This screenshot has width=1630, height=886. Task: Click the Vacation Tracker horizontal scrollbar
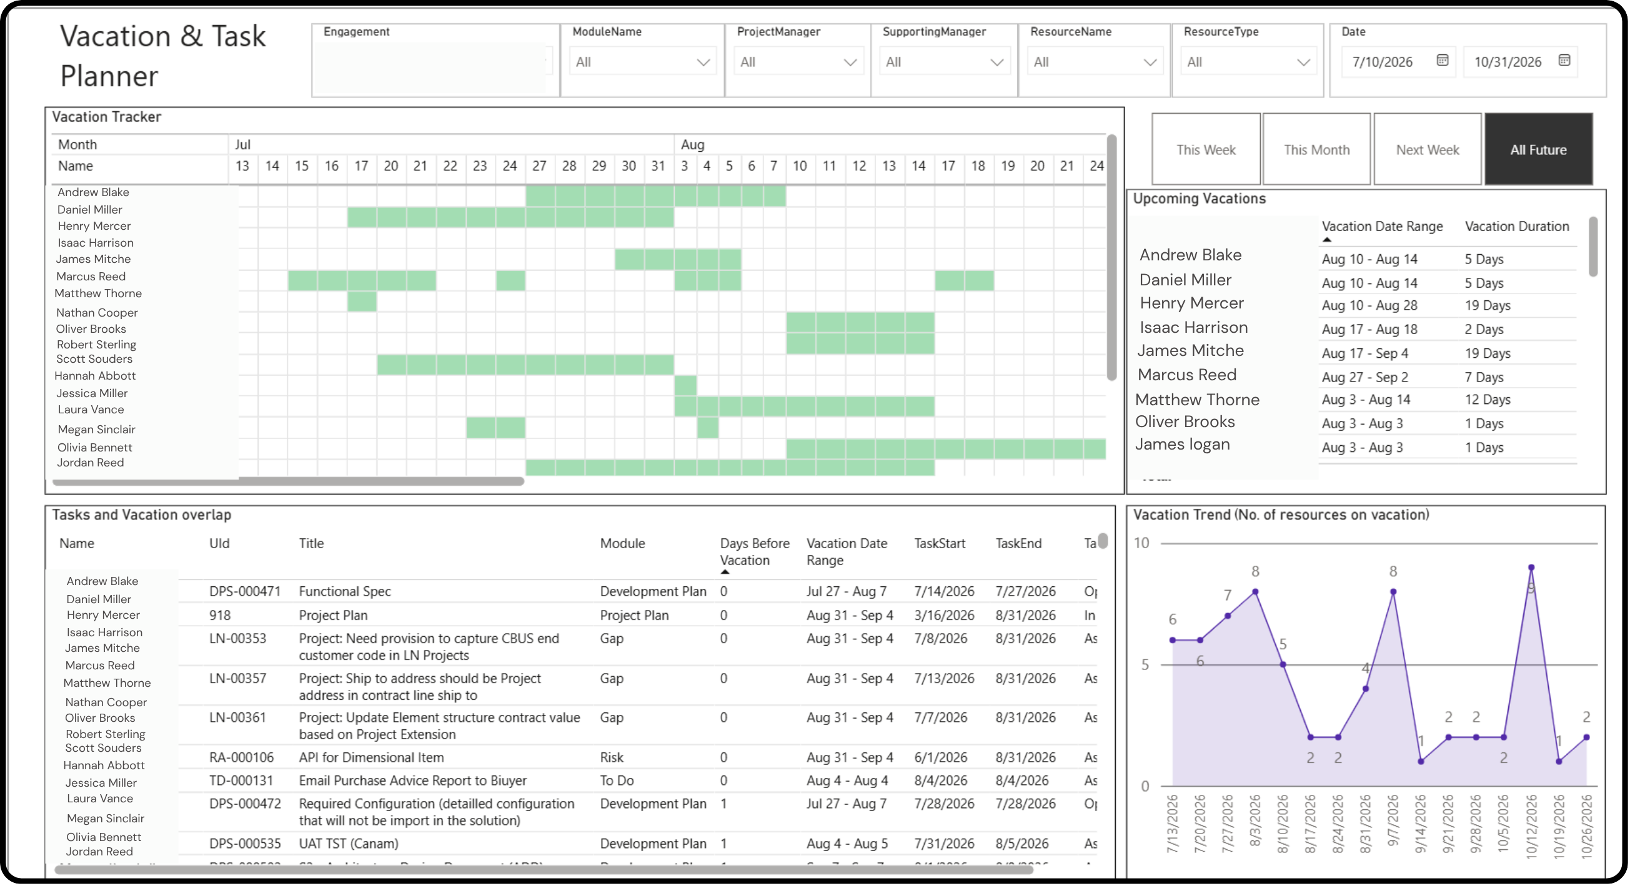pyautogui.click(x=289, y=481)
